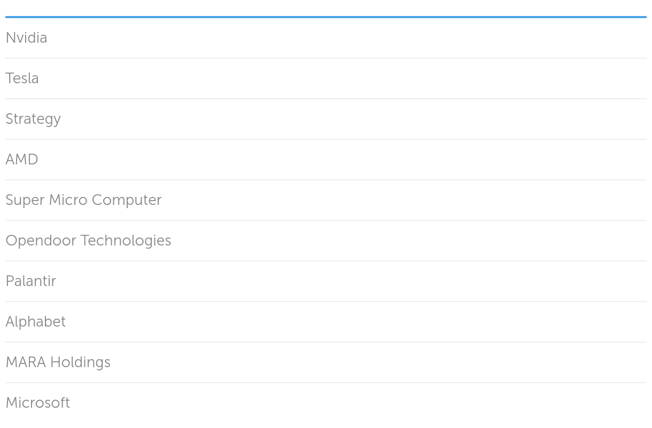Image resolution: width=652 pixels, height=428 pixels.
Task: Click the Tesla company name
Action: [x=22, y=78]
